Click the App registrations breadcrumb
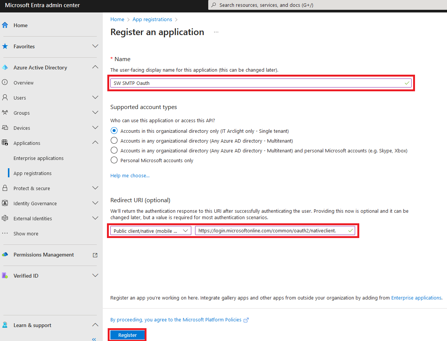Screen dimensions: 447x341 click(x=152, y=19)
